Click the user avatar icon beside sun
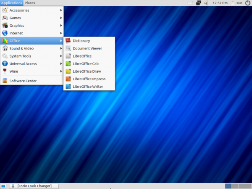Viewport: 252px width, 189px height. 233,3
